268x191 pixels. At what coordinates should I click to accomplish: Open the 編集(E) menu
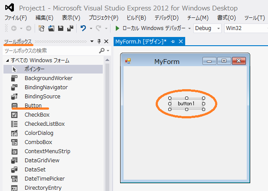[x=44, y=18]
